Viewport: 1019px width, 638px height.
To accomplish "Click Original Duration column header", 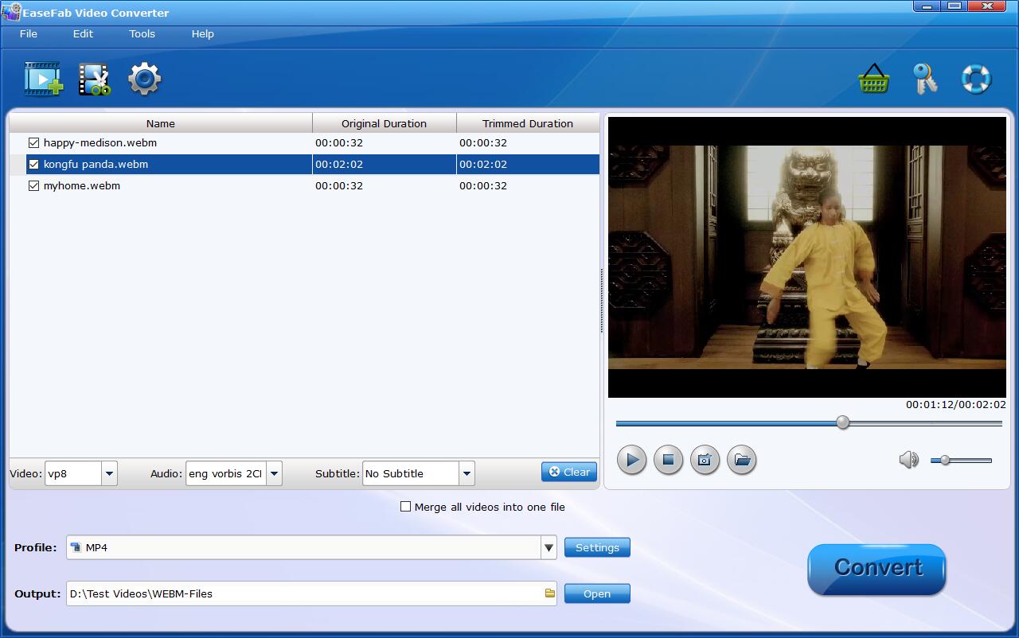I will (385, 123).
